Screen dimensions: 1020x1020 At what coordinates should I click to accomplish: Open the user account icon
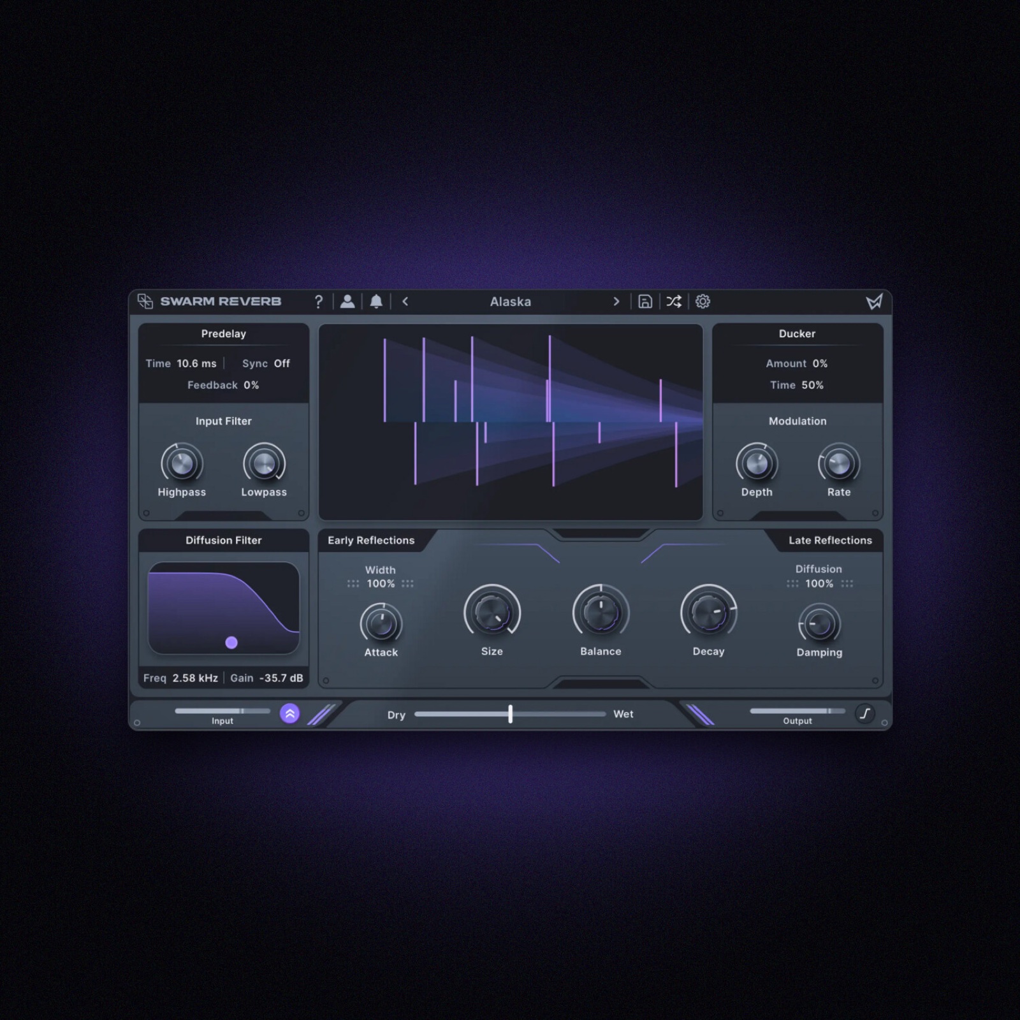coord(347,302)
